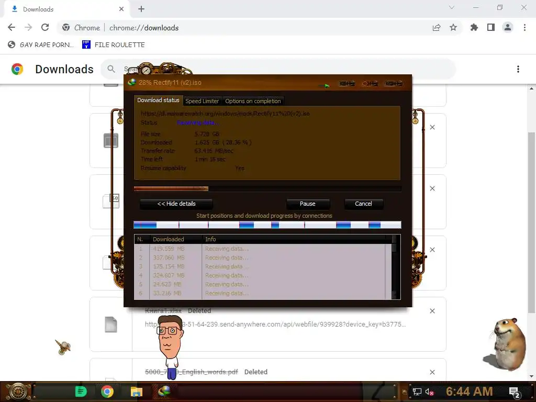The image size is (536, 402).
Task: Click the IDM icon in dialog title
Action: click(131, 82)
